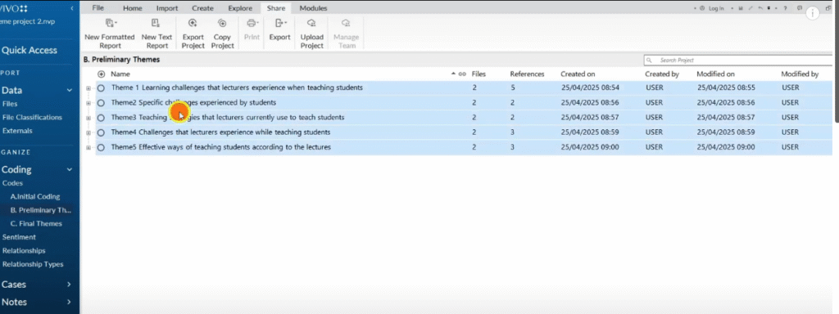This screenshot has height=314, width=839.
Task: Sort by the Created on column header
Action: point(578,74)
